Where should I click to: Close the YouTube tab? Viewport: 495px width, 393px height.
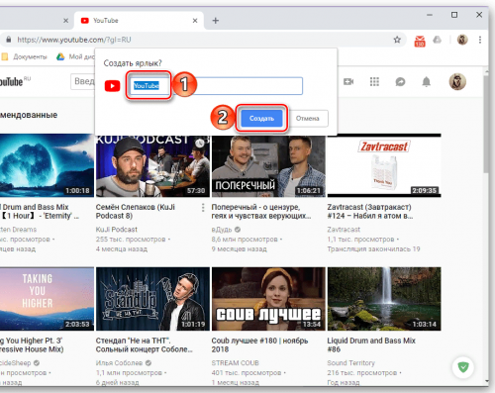[195, 21]
